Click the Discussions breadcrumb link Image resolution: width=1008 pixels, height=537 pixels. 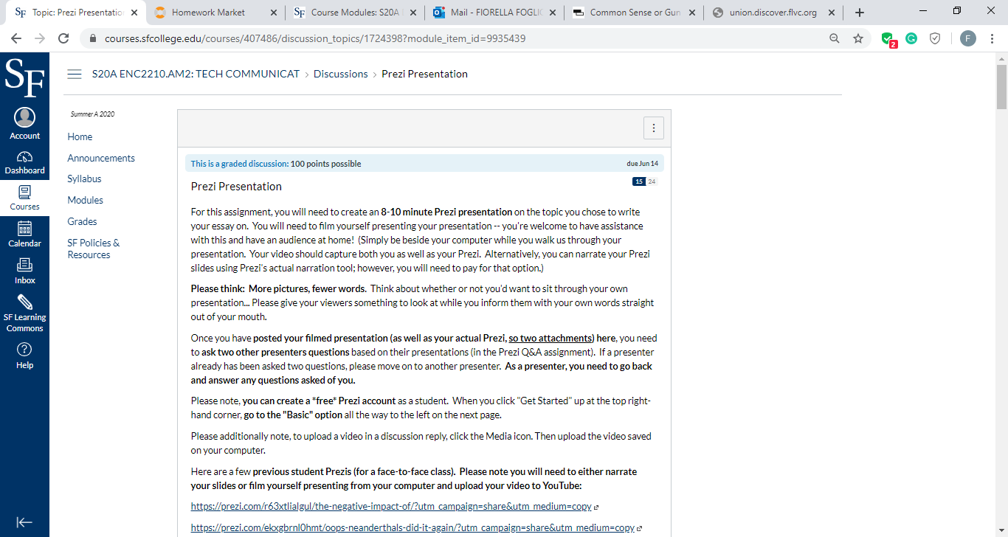[340, 74]
